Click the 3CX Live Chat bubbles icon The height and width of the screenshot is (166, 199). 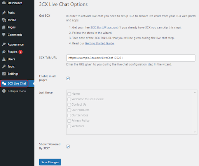(x=4, y=83)
